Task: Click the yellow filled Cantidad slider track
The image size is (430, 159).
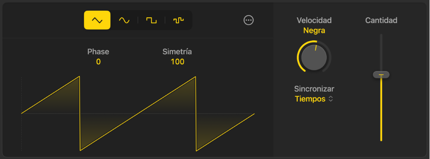Action: 381,111
